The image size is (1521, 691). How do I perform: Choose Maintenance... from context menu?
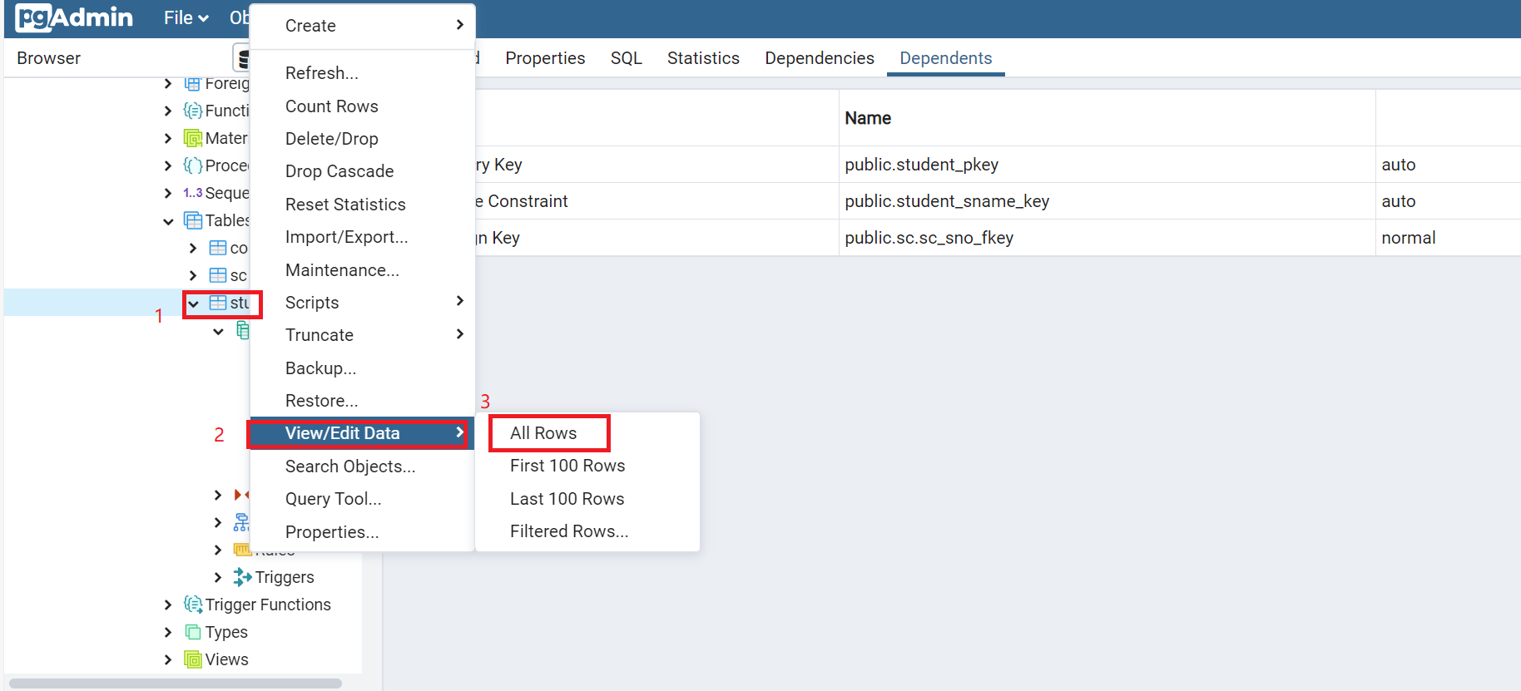pos(363,270)
